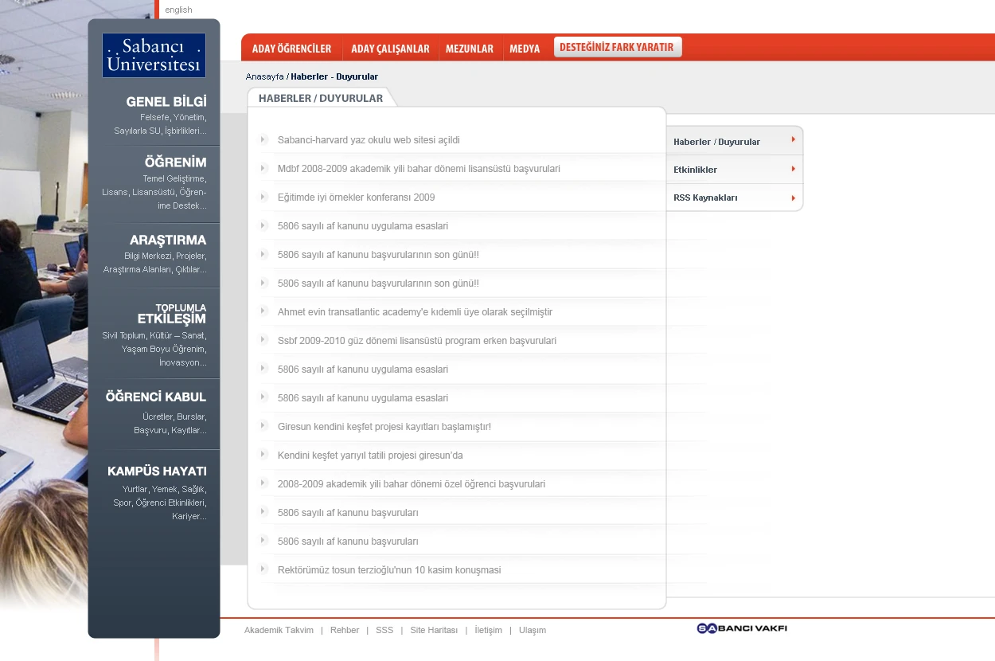
Task: Click the Sabancı Vakfı footer logo
Action: pyautogui.click(x=742, y=628)
